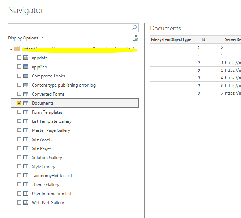Image resolution: width=241 pixels, height=218 pixels.
Task: Click the Site Pages table icon
Action: pos(26,148)
